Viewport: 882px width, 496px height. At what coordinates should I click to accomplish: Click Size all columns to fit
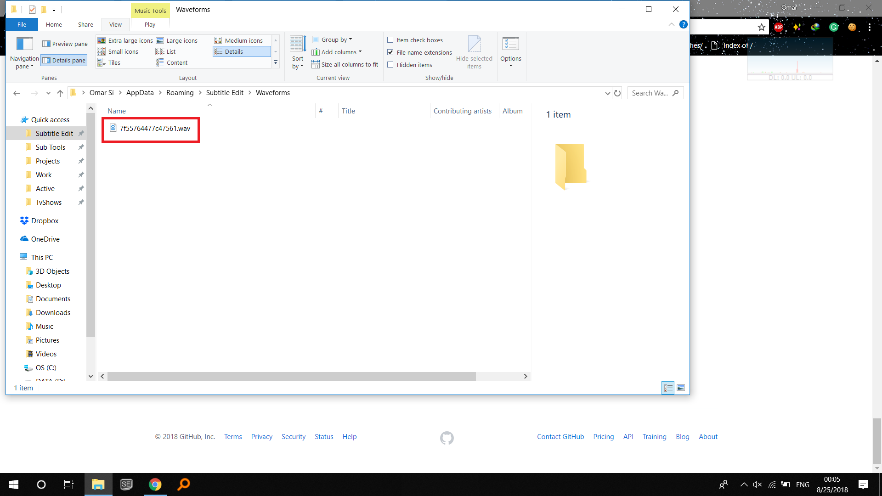point(345,64)
